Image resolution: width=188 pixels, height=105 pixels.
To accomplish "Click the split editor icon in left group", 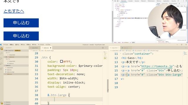I will click(103, 48).
